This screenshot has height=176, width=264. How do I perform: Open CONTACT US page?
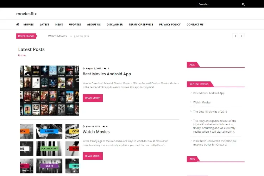coord(195,24)
